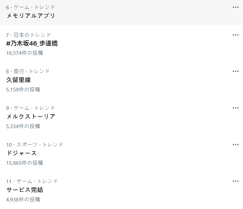Click the 10 · スポーツ · トレンド label
243x209 pixels.
tap(35, 145)
